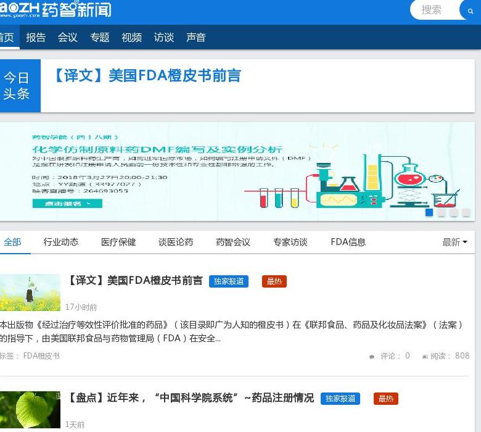
Task: Select the fourth carousel indicator dot
Action: click(x=466, y=212)
